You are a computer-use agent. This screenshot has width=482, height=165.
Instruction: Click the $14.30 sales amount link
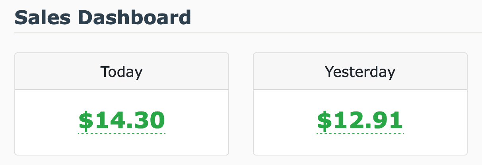[x=122, y=121]
